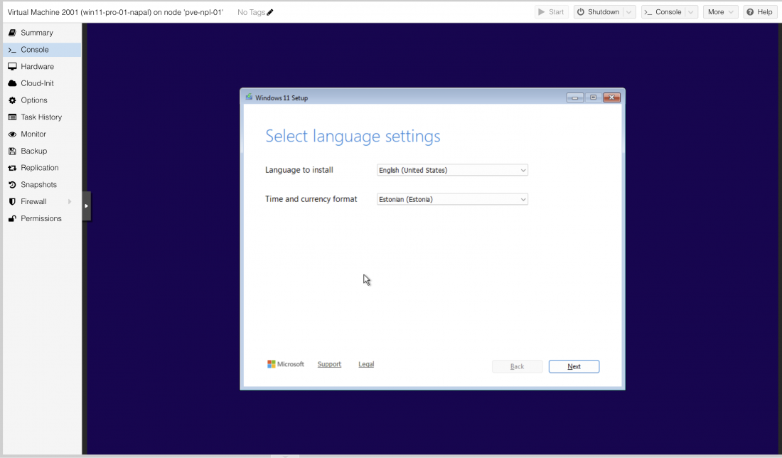Screen dimensions: 782x458
Task: Open the Snapshots section
Action: (x=42, y=185)
